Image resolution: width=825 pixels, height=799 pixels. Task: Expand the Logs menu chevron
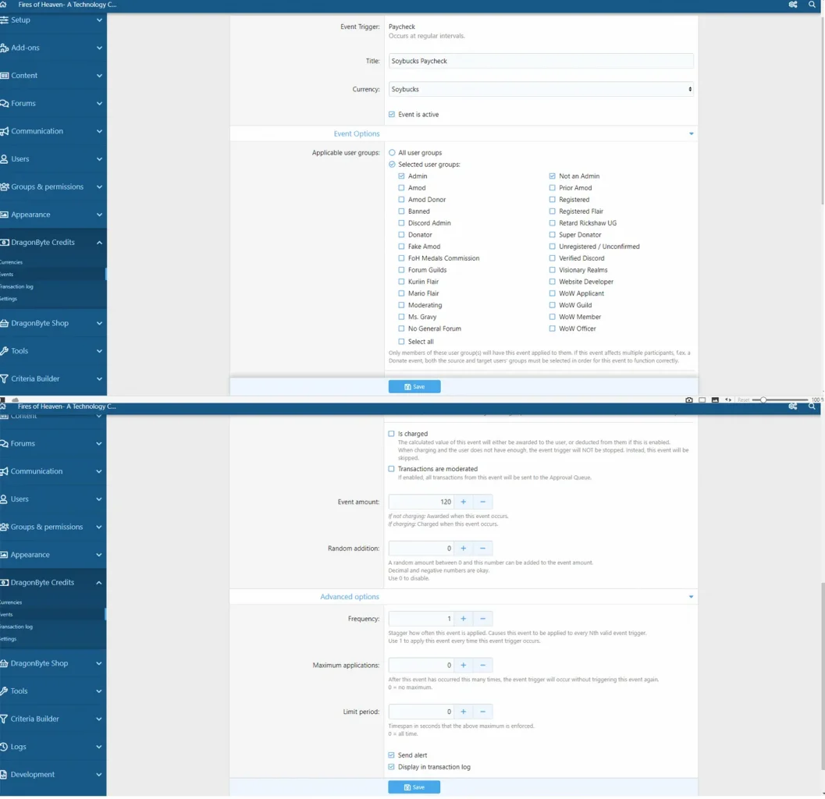99,747
